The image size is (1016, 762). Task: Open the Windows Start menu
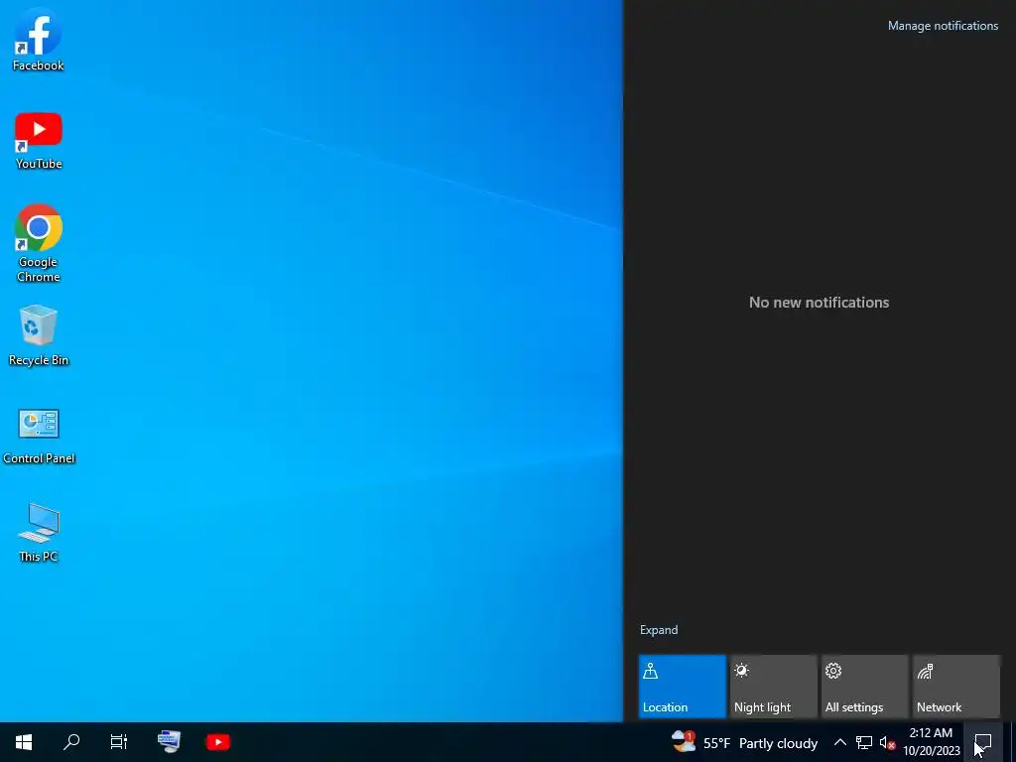point(24,742)
